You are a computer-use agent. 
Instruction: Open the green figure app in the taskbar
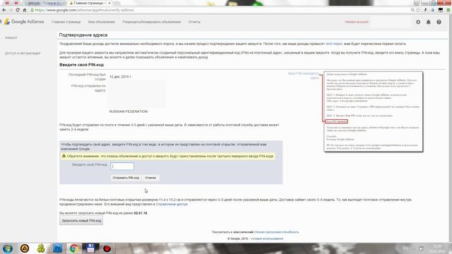pos(41,248)
